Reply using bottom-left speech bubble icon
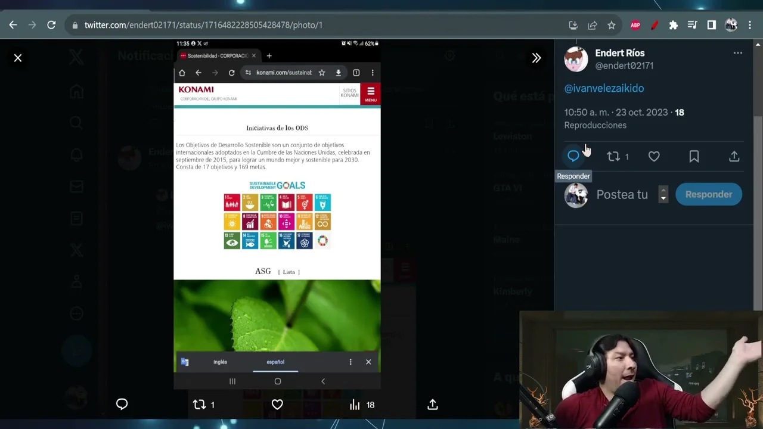The height and width of the screenshot is (429, 763). (x=122, y=405)
